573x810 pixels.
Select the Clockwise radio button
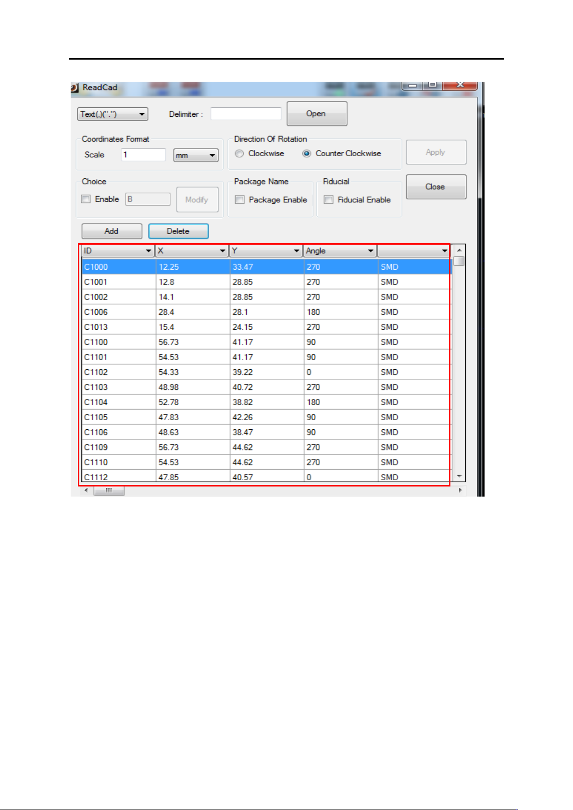tap(239, 154)
